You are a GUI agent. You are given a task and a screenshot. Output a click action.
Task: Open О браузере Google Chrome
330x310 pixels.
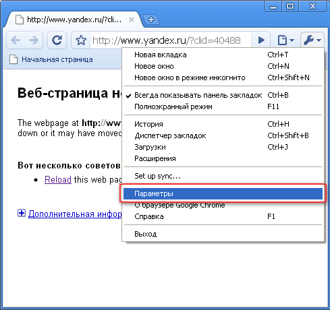223,205
